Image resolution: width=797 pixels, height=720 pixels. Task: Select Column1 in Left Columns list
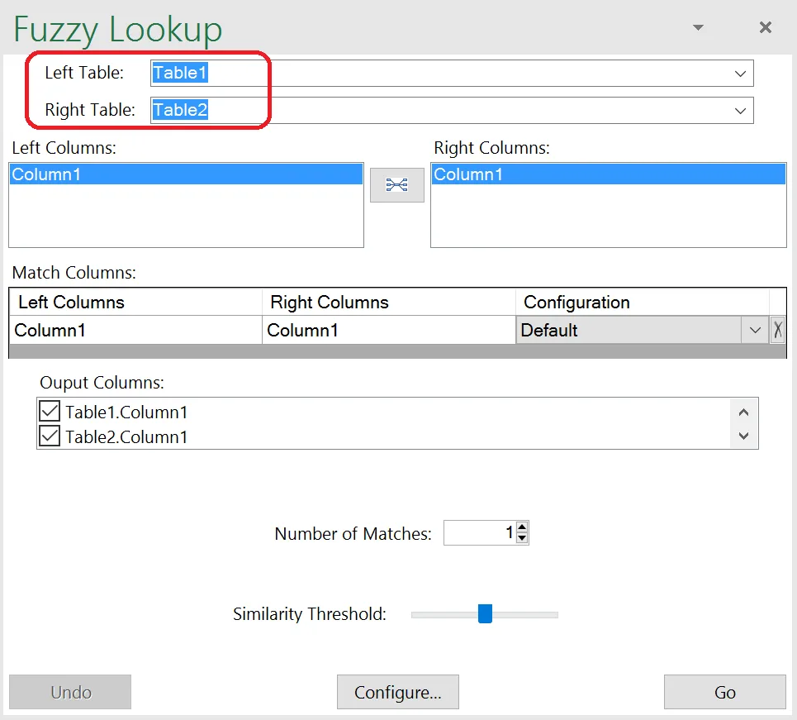[186, 174]
